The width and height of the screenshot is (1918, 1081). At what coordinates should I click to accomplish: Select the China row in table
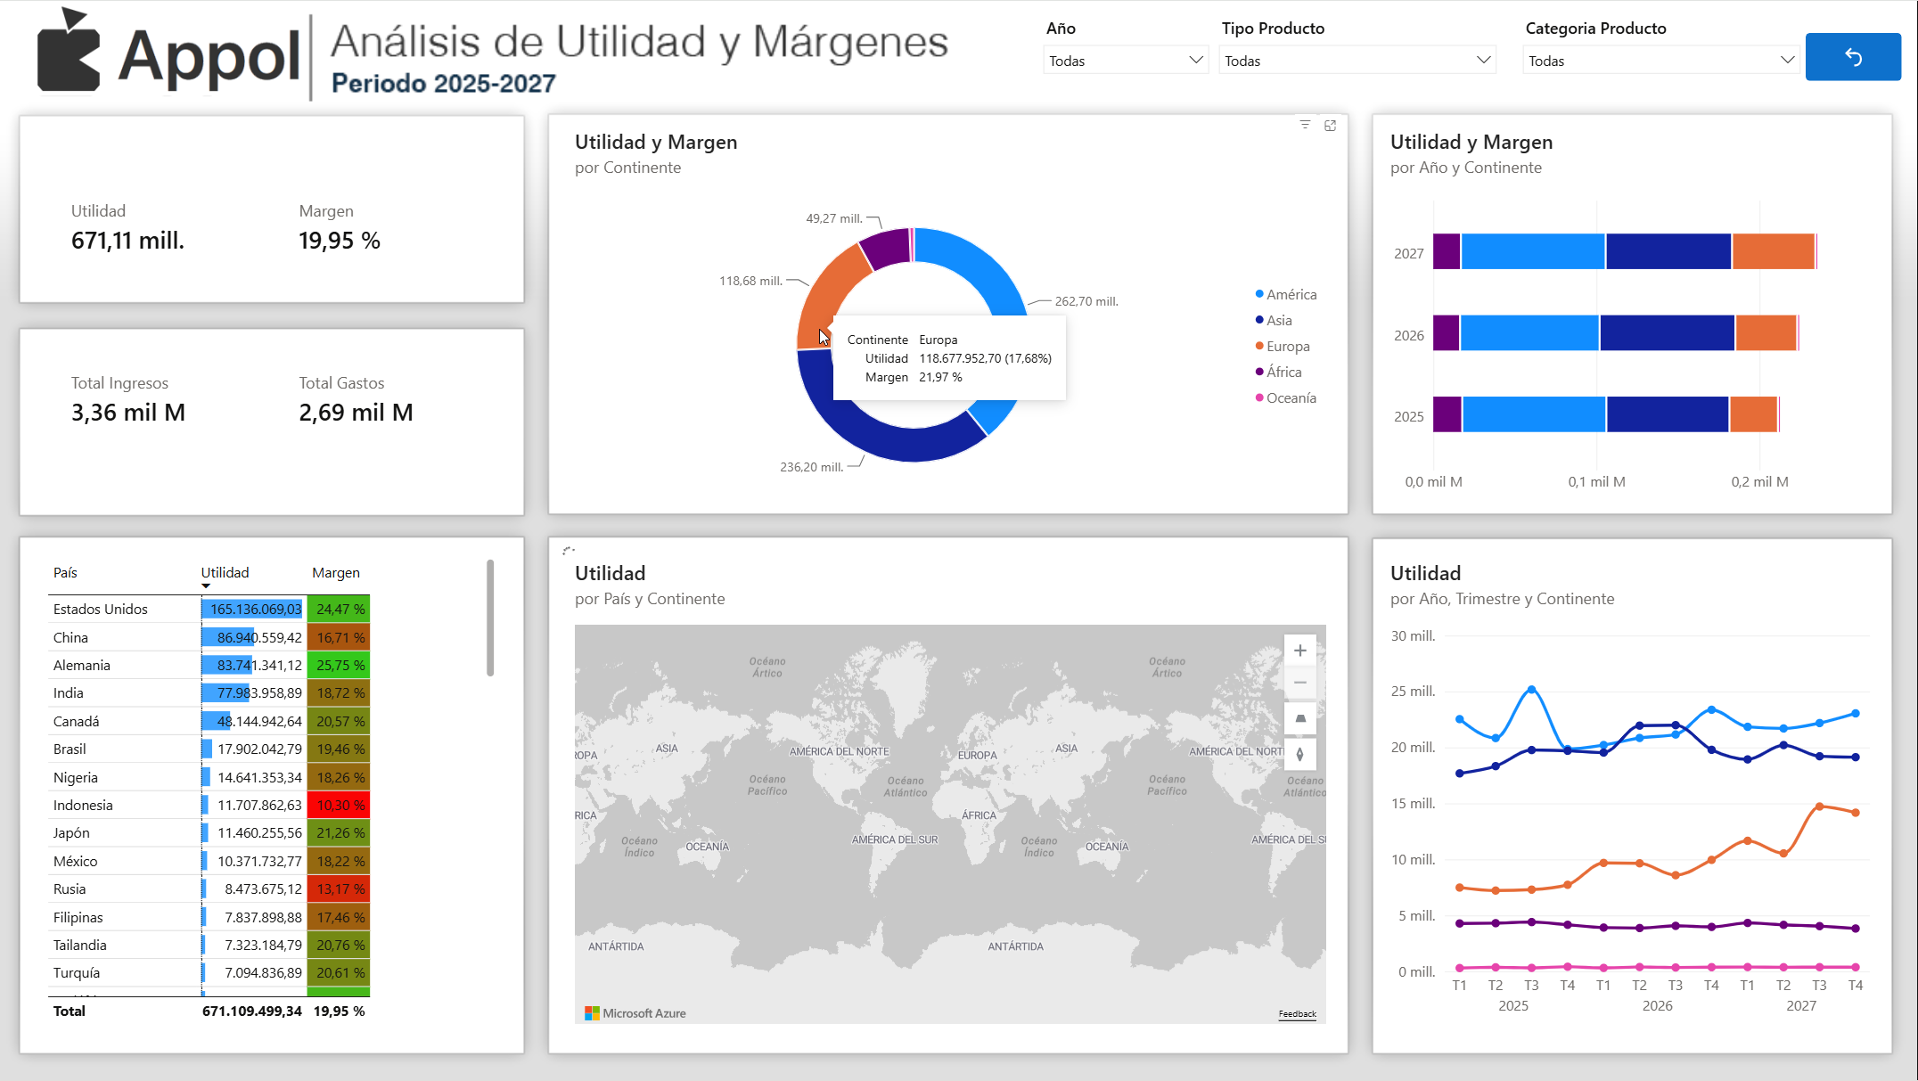pos(209,637)
